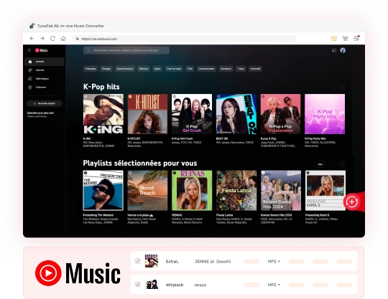Screen dimensions: 388x299
Task: Reload the page with the refresh icon
Action: (x=52, y=39)
